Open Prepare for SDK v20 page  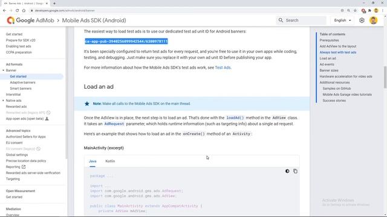coord(21,40)
